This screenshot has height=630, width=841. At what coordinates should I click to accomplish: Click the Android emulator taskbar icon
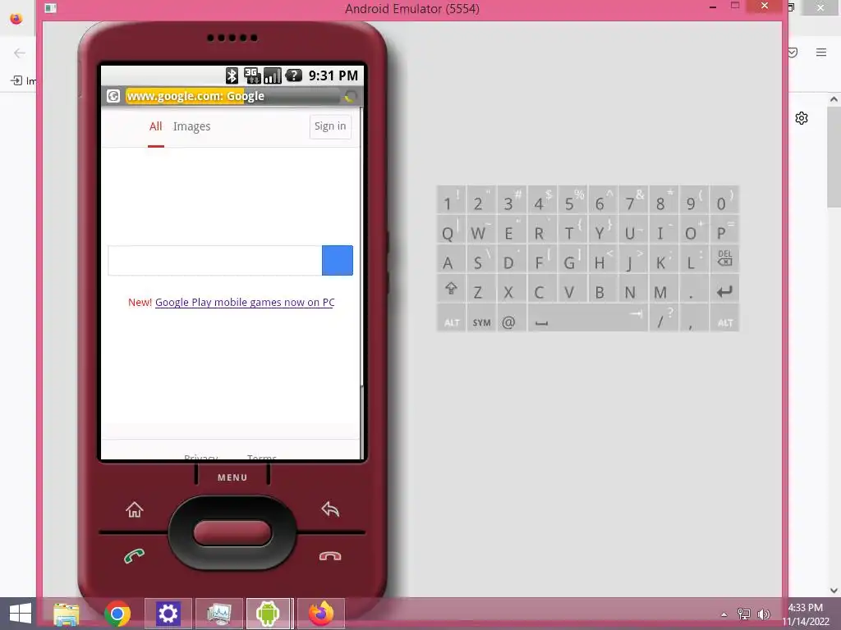pos(269,614)
